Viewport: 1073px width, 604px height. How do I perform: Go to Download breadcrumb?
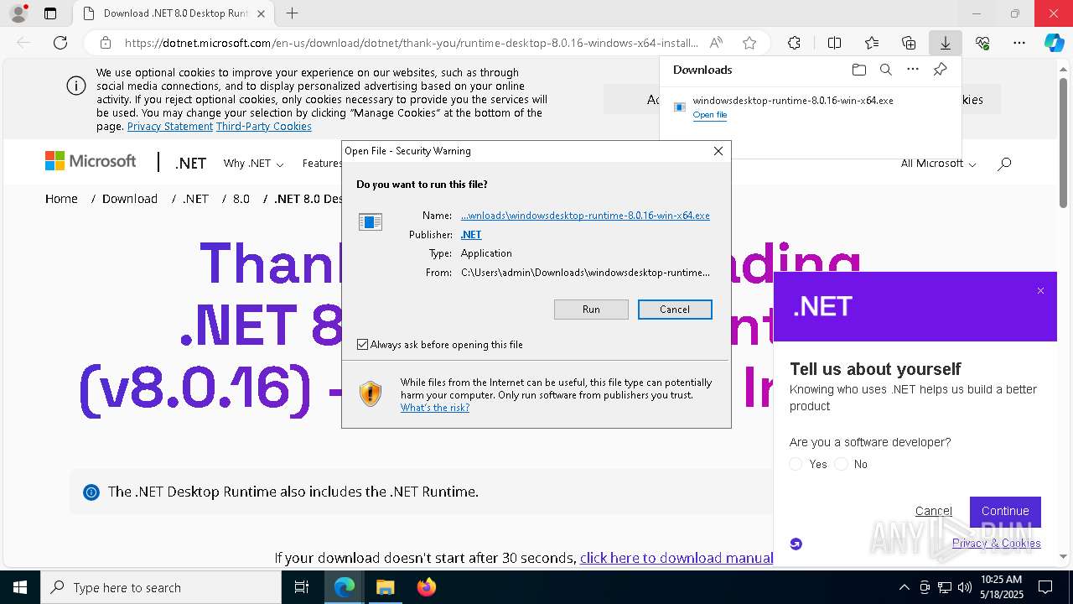coord(130,199)
